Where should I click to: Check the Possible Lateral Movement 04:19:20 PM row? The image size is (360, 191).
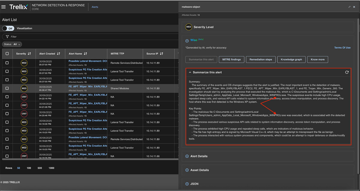click(7, 139)
